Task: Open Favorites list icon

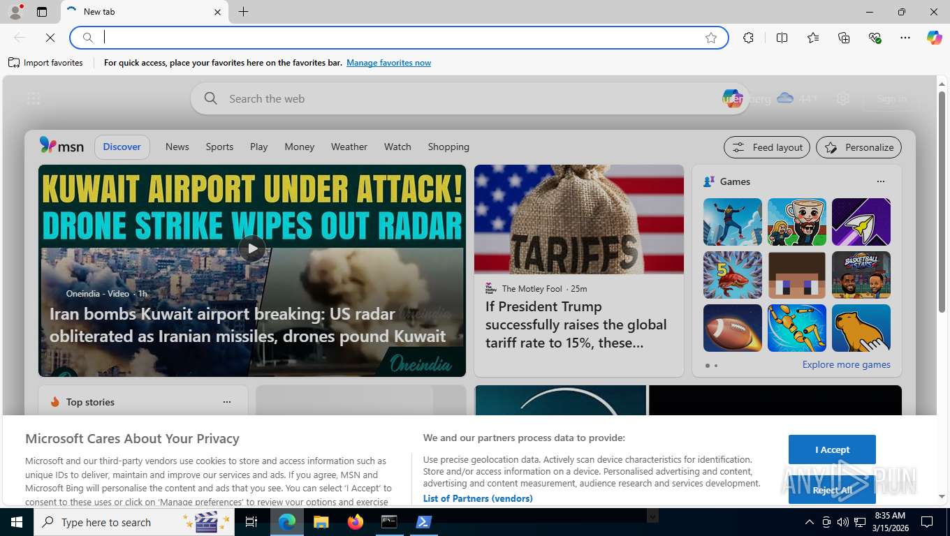Action: click(813, 38)
